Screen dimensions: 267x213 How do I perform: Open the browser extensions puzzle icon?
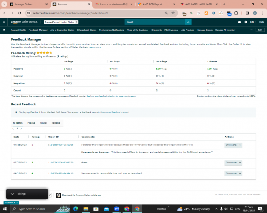coord(236,13)
